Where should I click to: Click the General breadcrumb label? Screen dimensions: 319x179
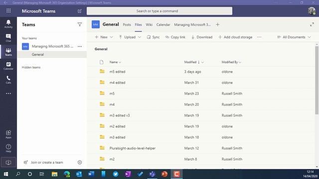point(101,49)
